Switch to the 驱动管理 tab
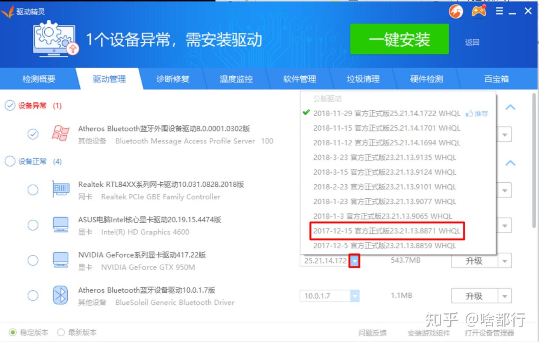 pyautogui.click(x=109, y=79)
